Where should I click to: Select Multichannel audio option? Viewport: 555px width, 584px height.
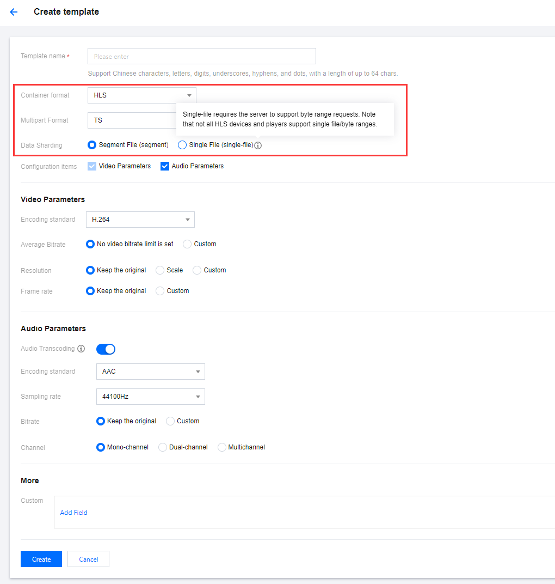tap(221, 447)
